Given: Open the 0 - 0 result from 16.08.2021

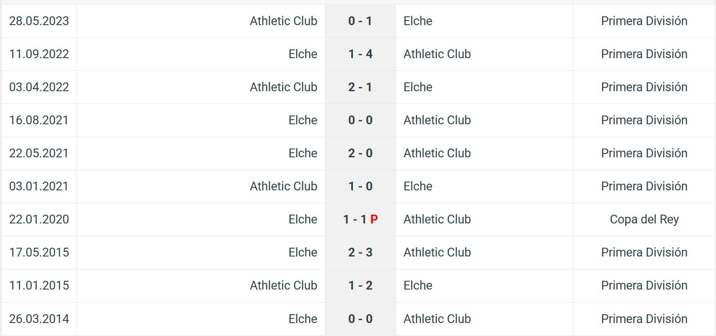Looking at the screenshot, I should pos(360,120).
